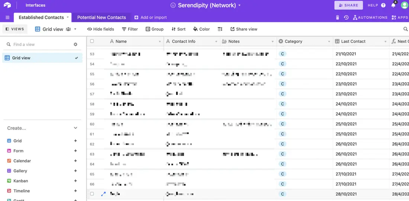Toggle the select-all checkbox in header
Viewport: 409px width, 201px height.
point(92,41)
